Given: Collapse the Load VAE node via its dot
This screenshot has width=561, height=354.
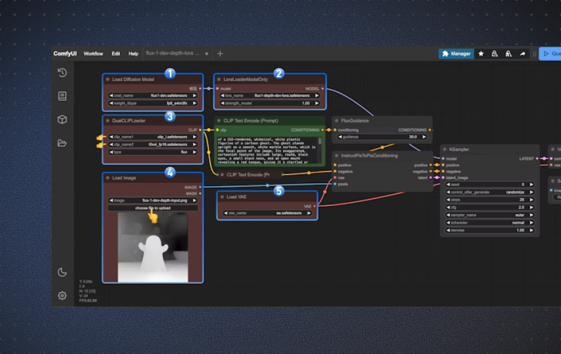Looking at the screenshot, I should pos(222,197).
